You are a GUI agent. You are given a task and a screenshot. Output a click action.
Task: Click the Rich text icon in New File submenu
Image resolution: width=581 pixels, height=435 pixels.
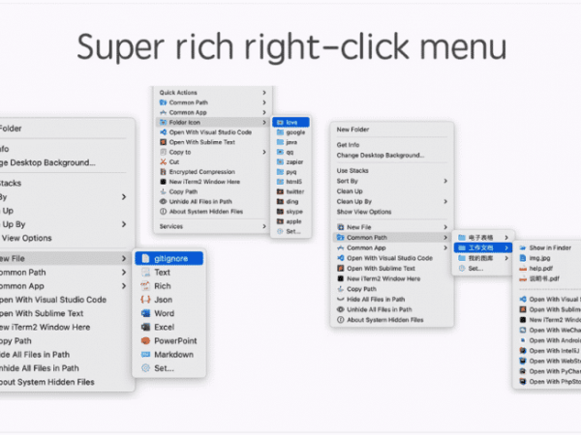(x=145, y=286)
